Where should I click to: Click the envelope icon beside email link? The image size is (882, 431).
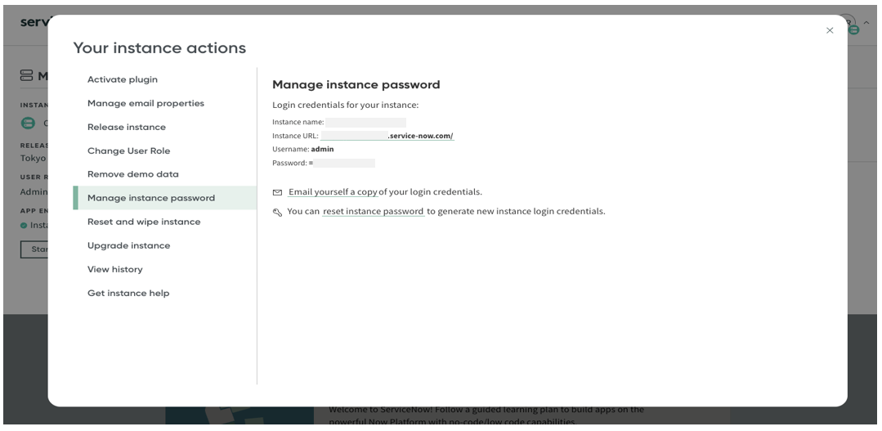point(277,192)
